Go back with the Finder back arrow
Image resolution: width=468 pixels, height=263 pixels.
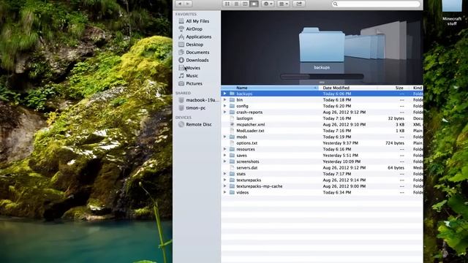[180, 4]
